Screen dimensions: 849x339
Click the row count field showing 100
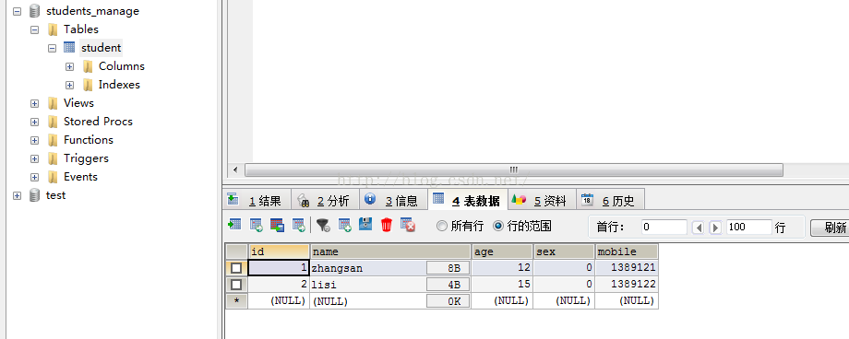748,228
